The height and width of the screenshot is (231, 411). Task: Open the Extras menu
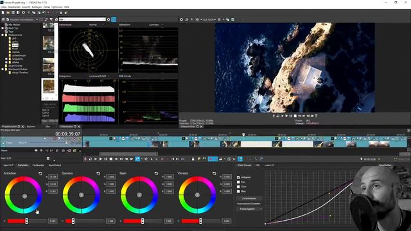[47, 7]
